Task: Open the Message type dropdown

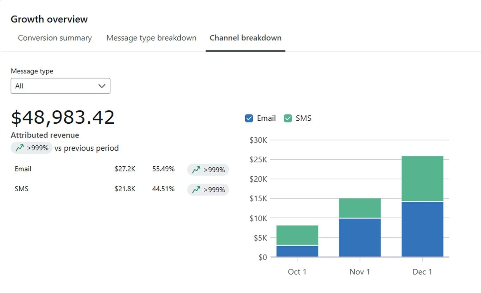Action: click(60, 86)
